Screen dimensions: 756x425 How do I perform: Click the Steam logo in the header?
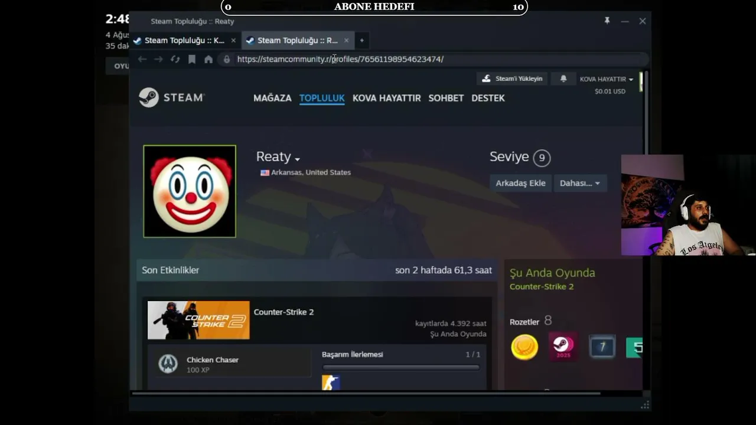pyautogui.click(x=172, y=97)
